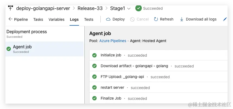233x109 pixels.
Task: Open the Azure Pipelines pool link
Action: (113, 41)
